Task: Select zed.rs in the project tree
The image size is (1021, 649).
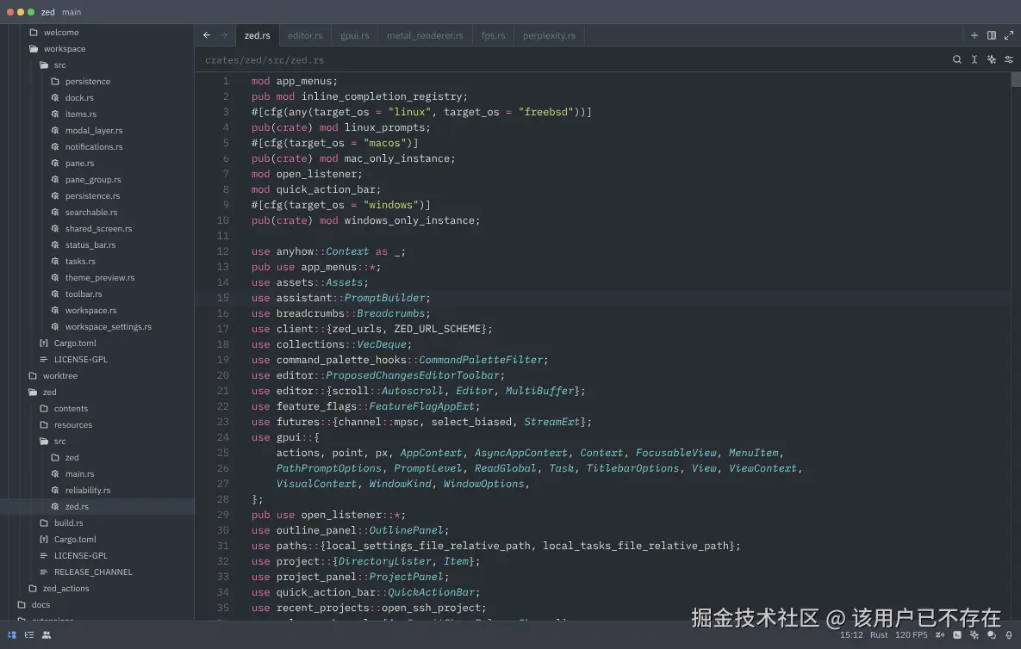Action: (x=97, y=507)
